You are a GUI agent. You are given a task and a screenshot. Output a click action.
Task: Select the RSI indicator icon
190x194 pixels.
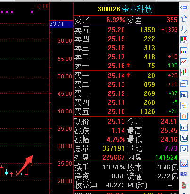183,174
